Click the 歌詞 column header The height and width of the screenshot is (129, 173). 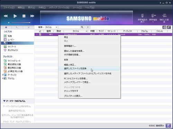[x=59, y=31]
